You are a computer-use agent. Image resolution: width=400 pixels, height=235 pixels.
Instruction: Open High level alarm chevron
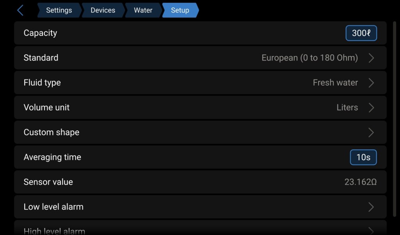pos(371,230)
